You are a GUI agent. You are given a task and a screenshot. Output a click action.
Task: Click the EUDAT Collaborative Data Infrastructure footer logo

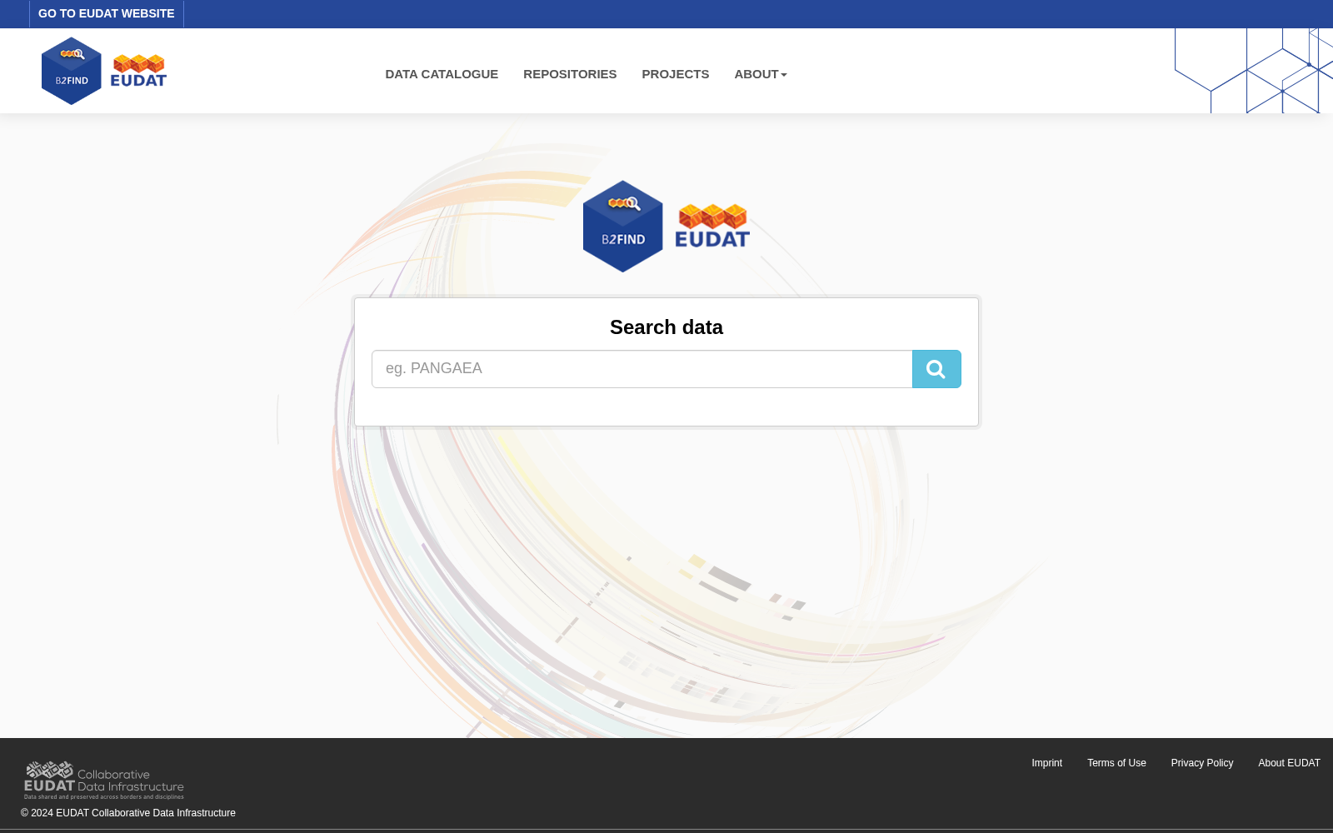[104, 781]
